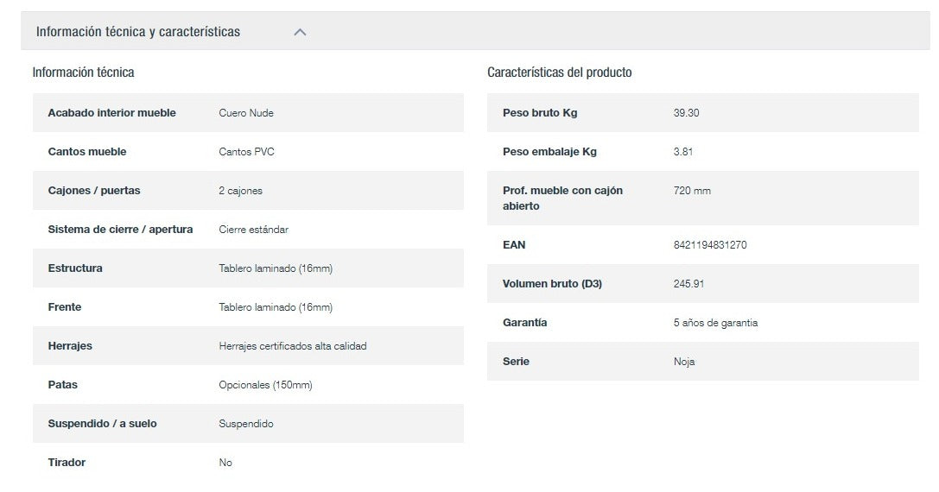Screen dimensions: 939x492
Task: Click Herrajes certificados alta calidad text
Action: pos(293,346)
